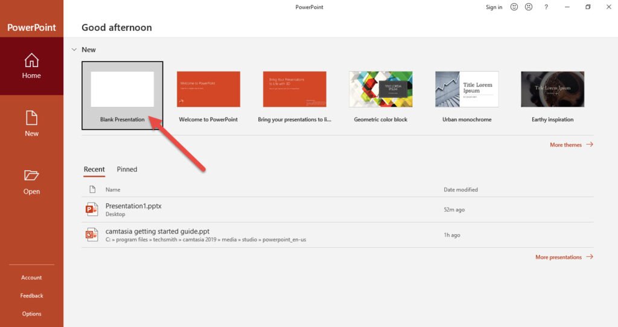Send a frown feedback icon

pyautogui.click(x=529, y=7)
